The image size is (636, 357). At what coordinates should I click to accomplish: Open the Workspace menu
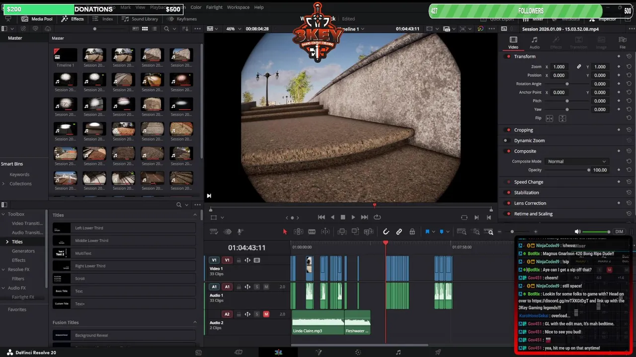pos(238,7)
